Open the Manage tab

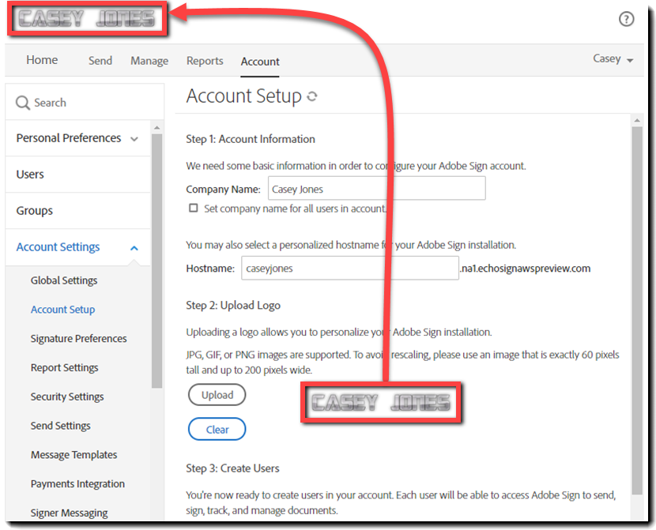click(149, 61)
